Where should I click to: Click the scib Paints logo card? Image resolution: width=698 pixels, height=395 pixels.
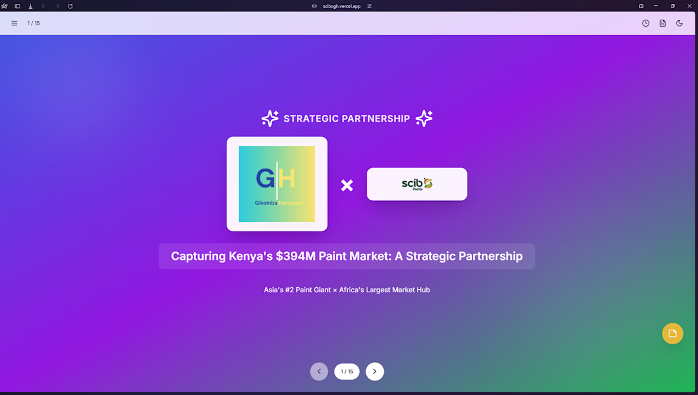coord(417,184)
